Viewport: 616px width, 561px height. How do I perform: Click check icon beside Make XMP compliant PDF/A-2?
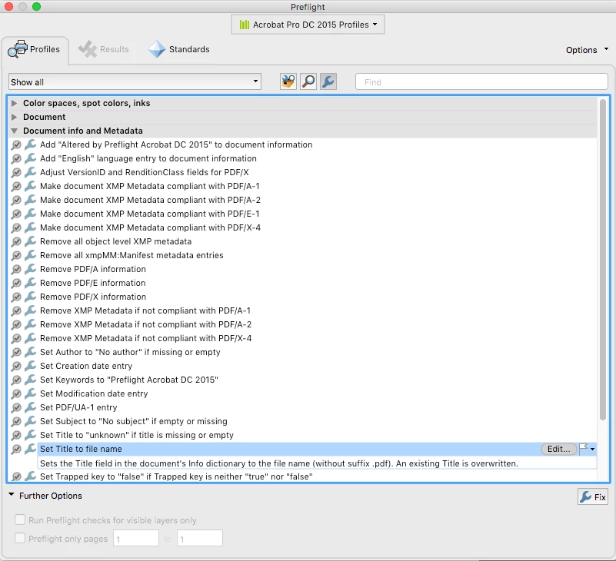pos(16,201)
